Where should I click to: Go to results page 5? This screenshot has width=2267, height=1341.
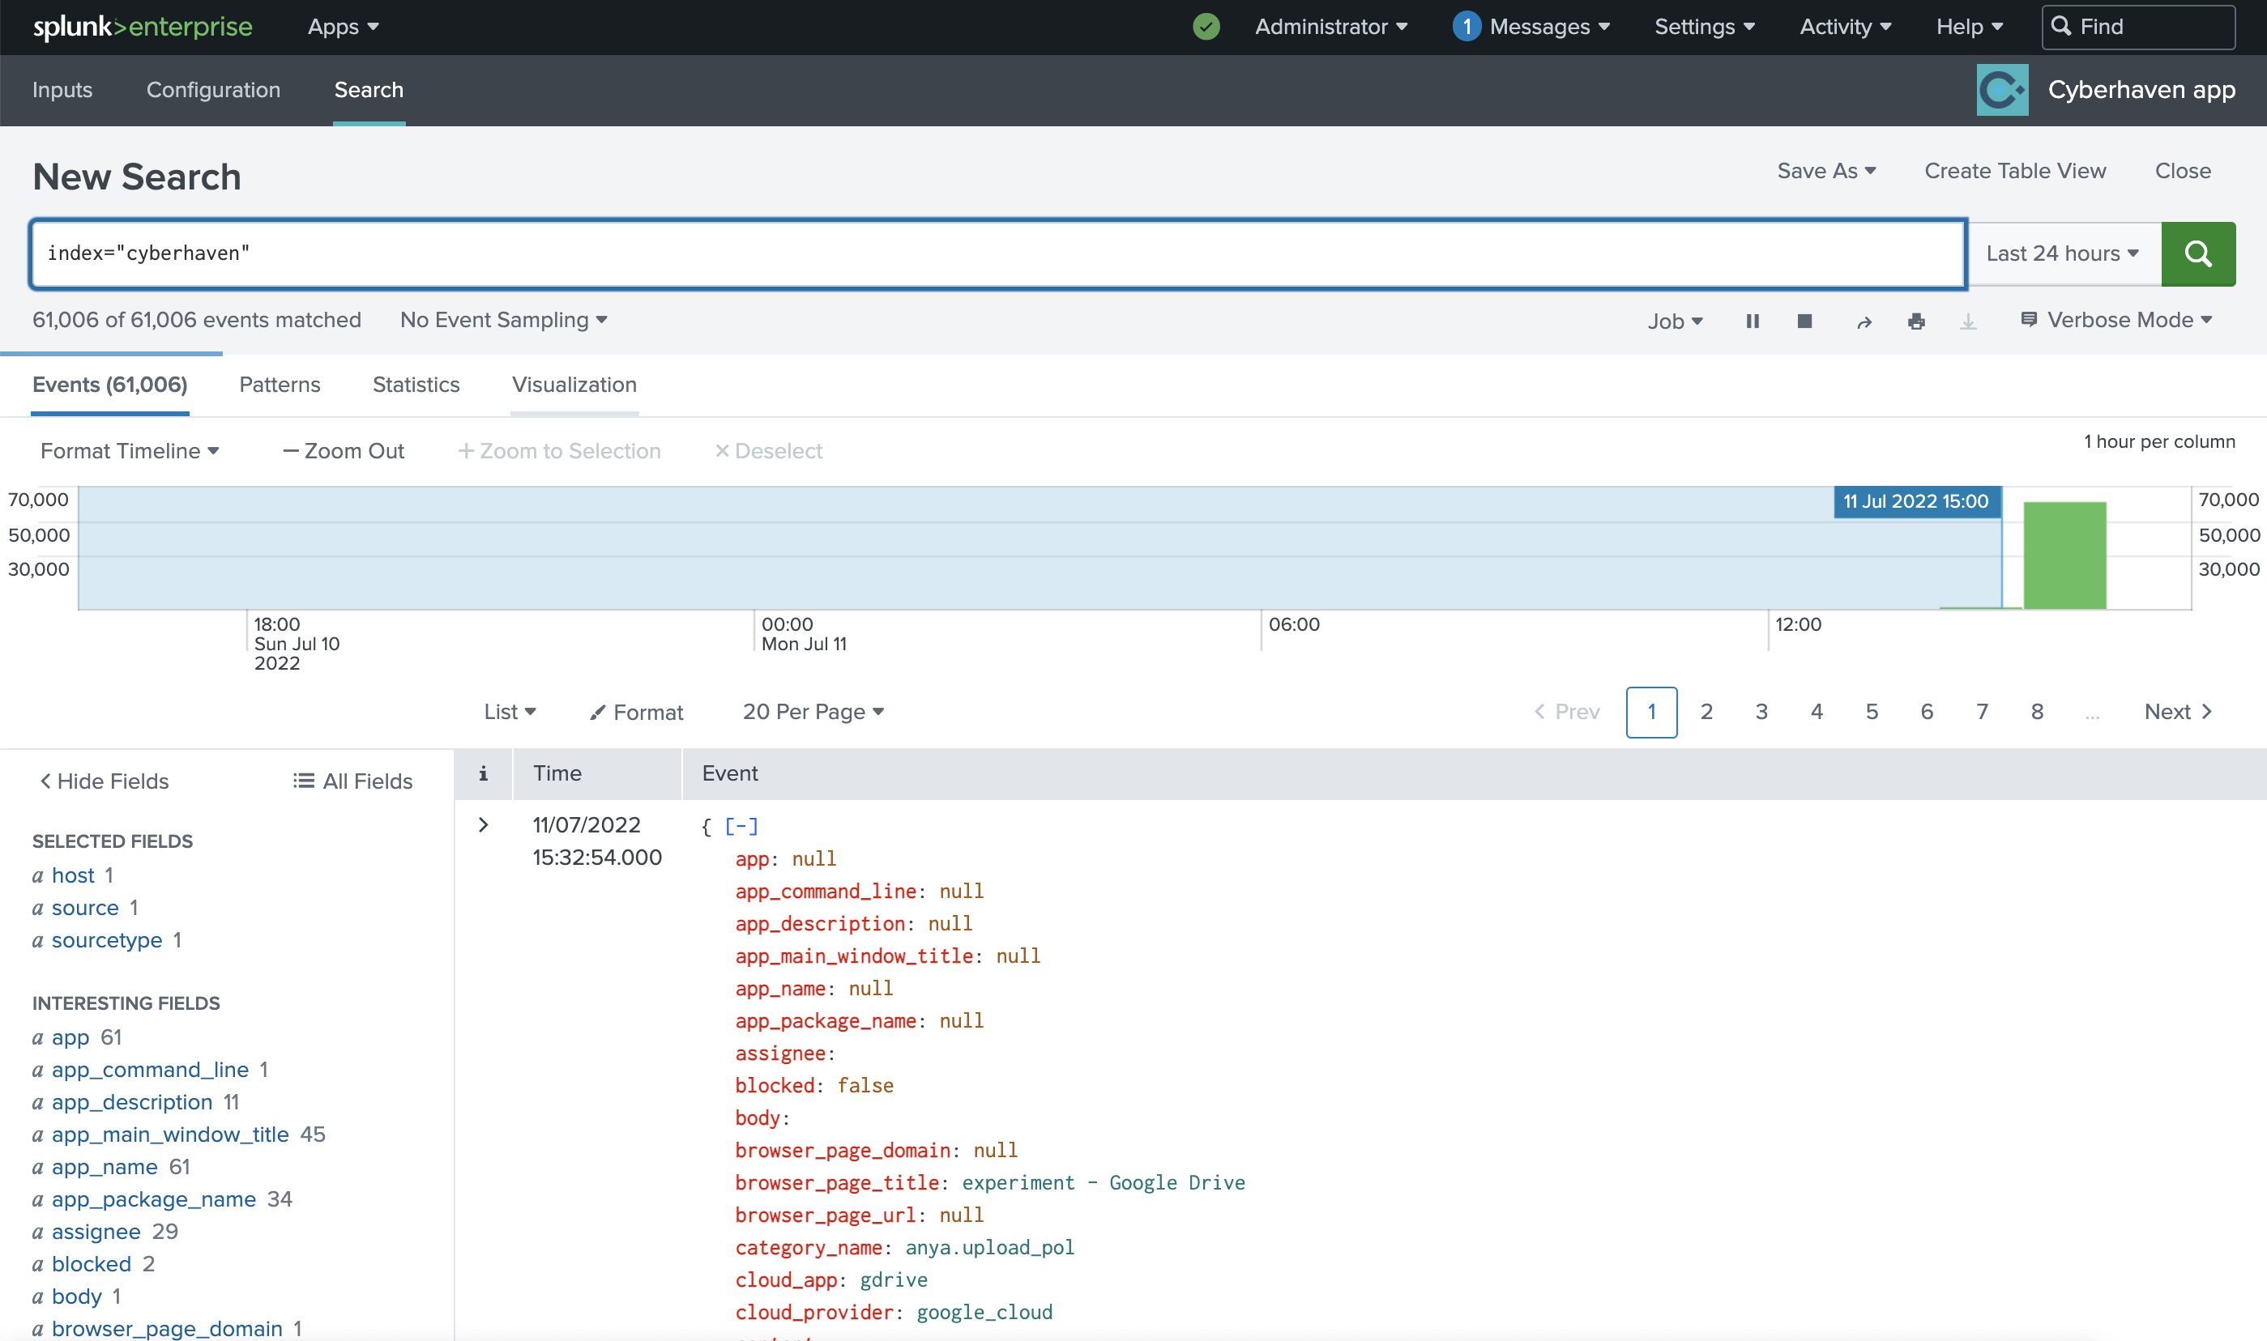click(1871, 712)
